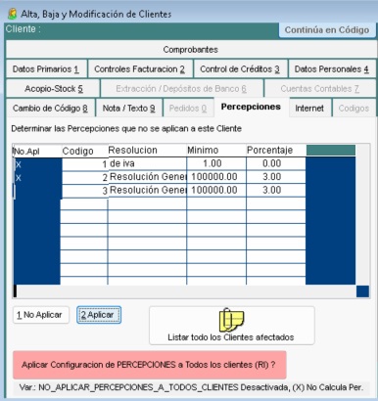378x401 pixels.
Task: Toggle the empty No.Apl cell in row 3
Action: point(37,191)
